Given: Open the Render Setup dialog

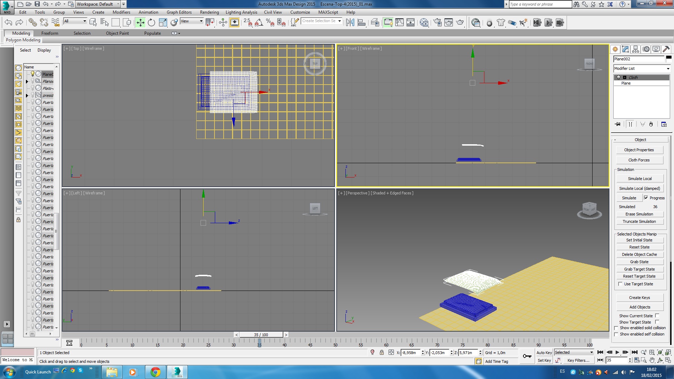Looking at the screenshot, I should pyautogui.click(x=437, y=23).
